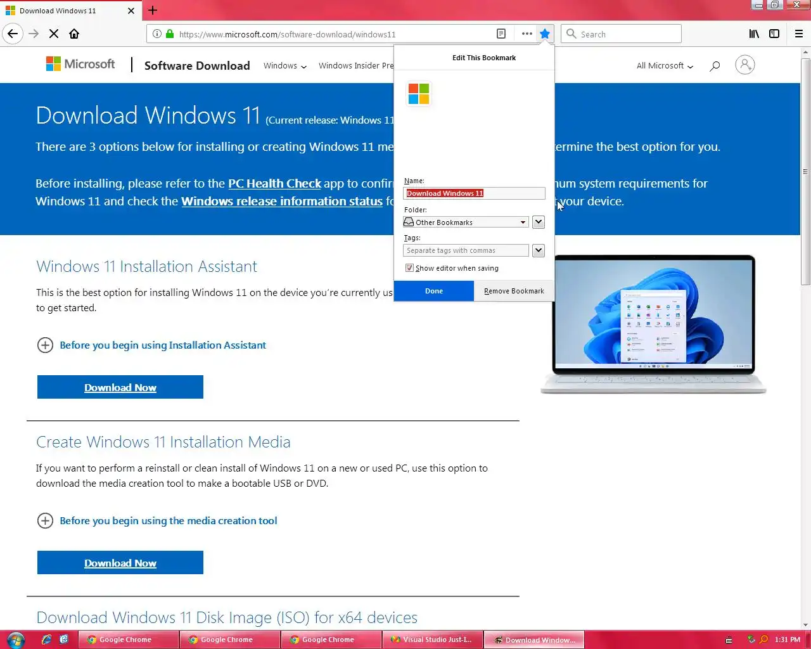
Task: Click the orange magnifier tray icon
Action: pyautogui.click(x=763, y=639)
